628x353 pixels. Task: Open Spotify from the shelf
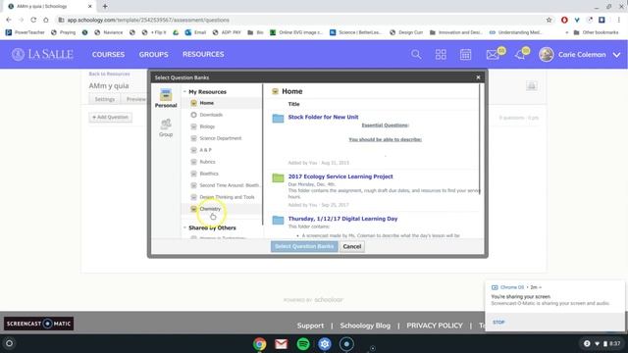tap(303, 344)
